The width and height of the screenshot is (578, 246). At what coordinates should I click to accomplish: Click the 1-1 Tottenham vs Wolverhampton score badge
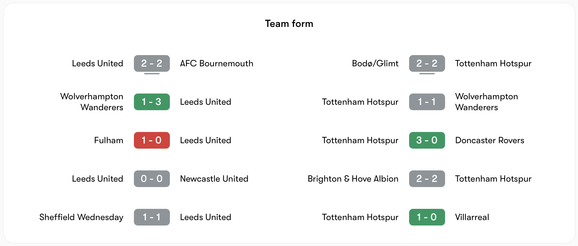click(x=427, y=102)
